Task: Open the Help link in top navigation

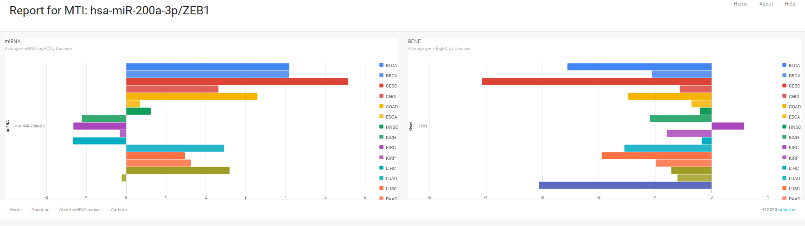Action: (x=790, y=4)
